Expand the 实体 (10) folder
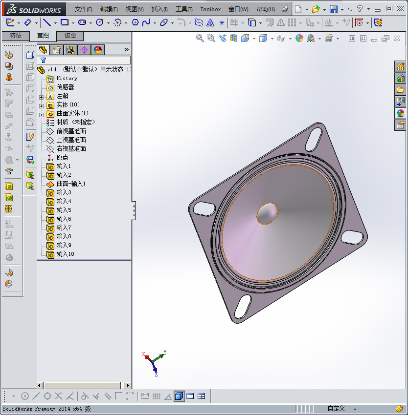The height and width of the screenshot is (415, 408). (x=41, y=105)
